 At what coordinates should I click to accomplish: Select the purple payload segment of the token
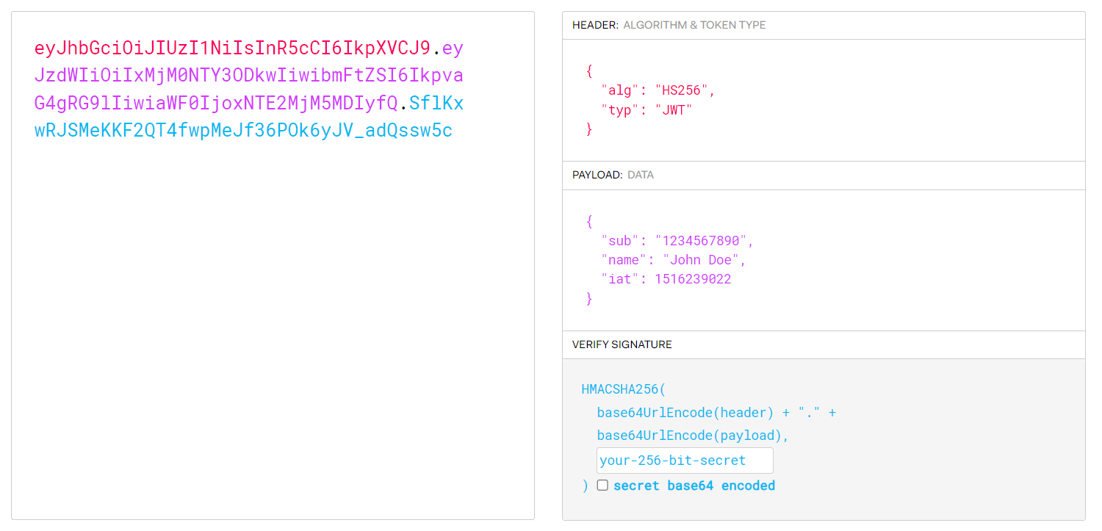point(220,75)
